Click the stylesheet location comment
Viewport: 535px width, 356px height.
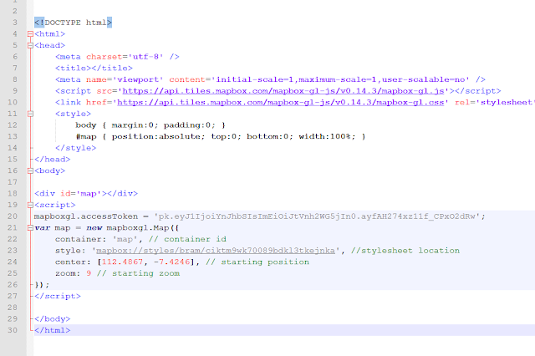[405, 251]
